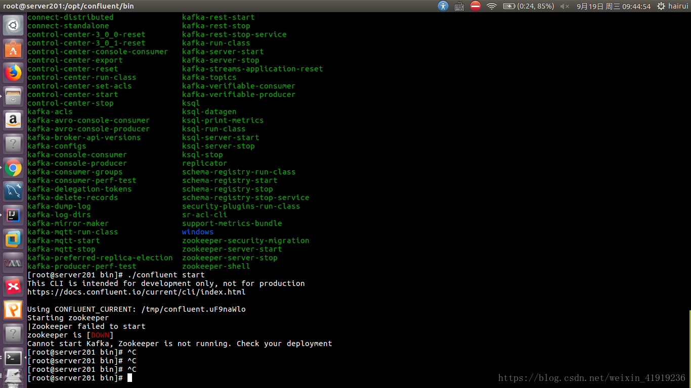
Task: Click the red 'DOWN' status text
Action: point(100,335)
